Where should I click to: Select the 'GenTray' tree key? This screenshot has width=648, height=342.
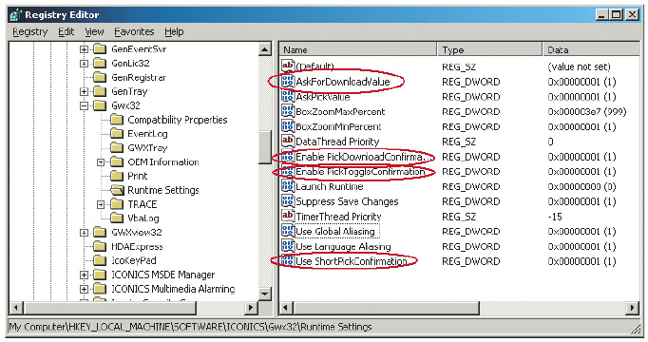tap(129, 91)
